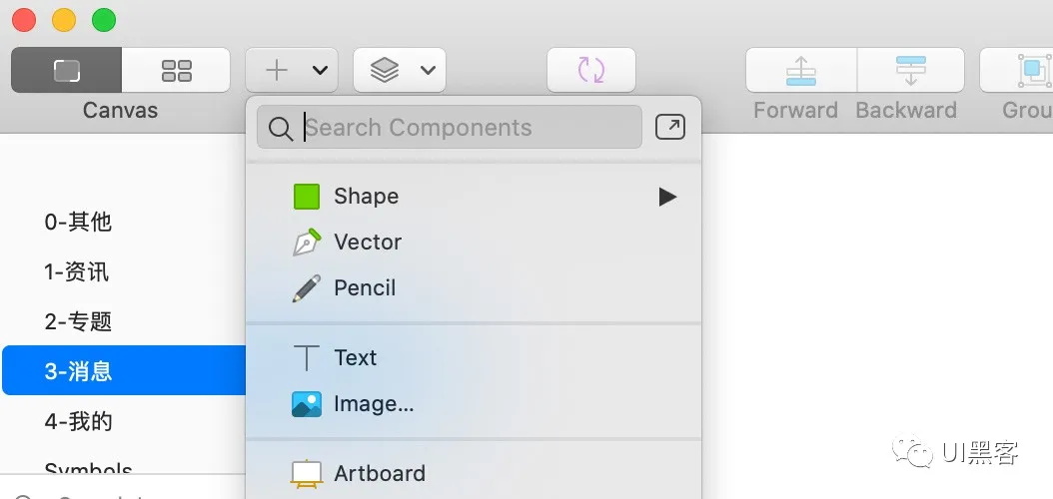The width and height of the screenshot is (1053, 499).
Task: Focus the Search Components field
Action: pos(450,127)
